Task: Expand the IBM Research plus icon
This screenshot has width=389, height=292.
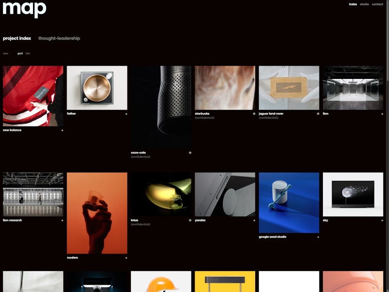Action: tap(62, 220)
